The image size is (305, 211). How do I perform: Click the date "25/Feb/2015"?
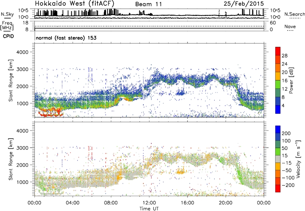[x=244, y=3]
